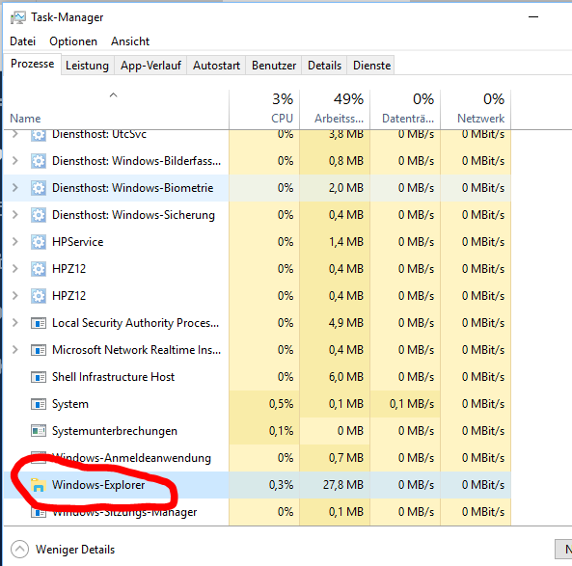Select the Prozesse tab
The width and height of the screenshot is (572, 566).
pos(32,64)
